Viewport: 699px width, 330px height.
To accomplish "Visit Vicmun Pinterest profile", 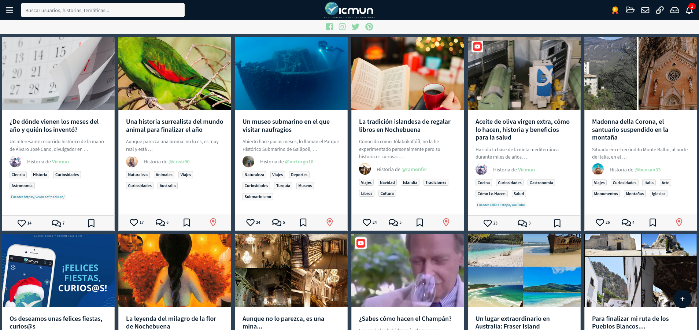I will [x=369, y=27].
